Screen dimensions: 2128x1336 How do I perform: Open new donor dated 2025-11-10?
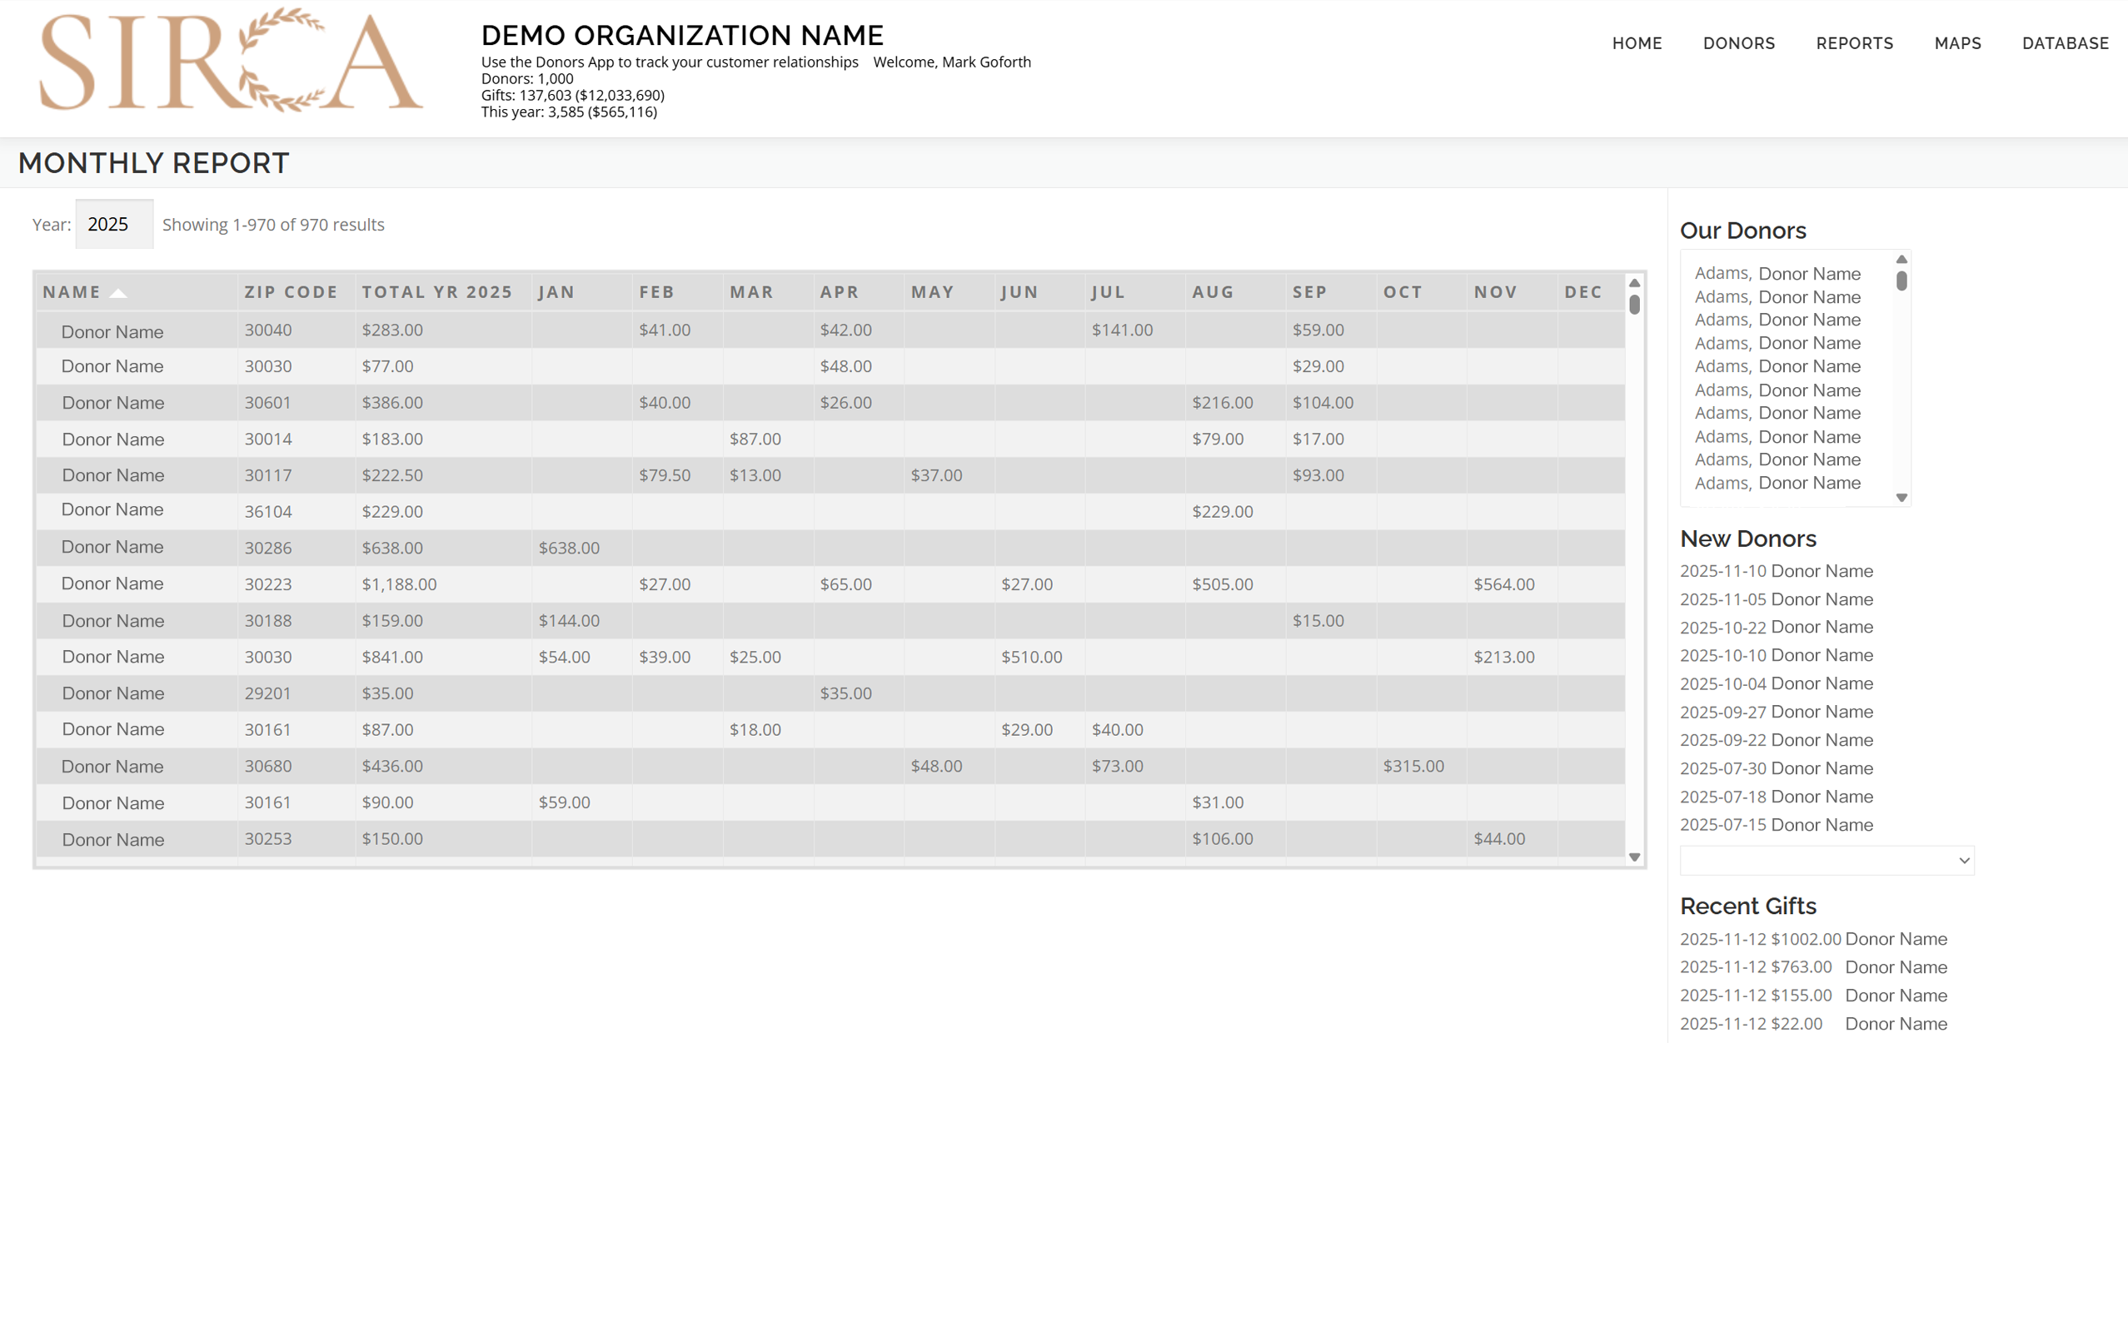click(x=1822, y=571)
